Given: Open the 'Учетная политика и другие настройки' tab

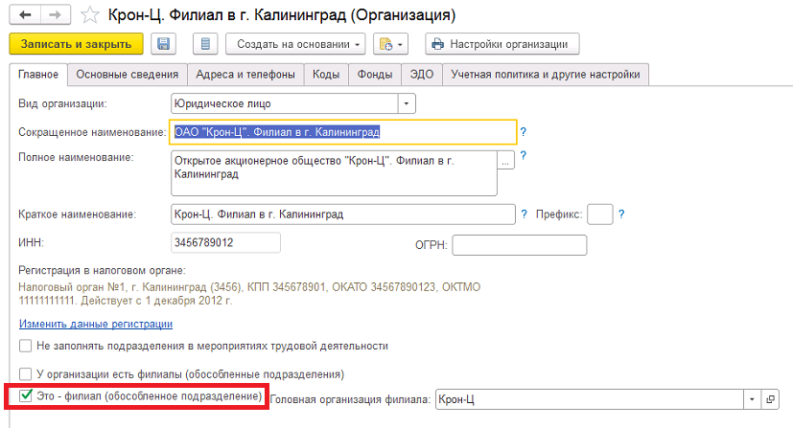Looking at the screenshot, I should pos(546,74).
